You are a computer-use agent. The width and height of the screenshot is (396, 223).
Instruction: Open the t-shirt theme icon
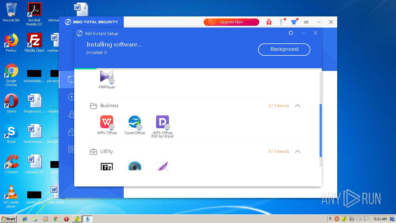[294, 22]
